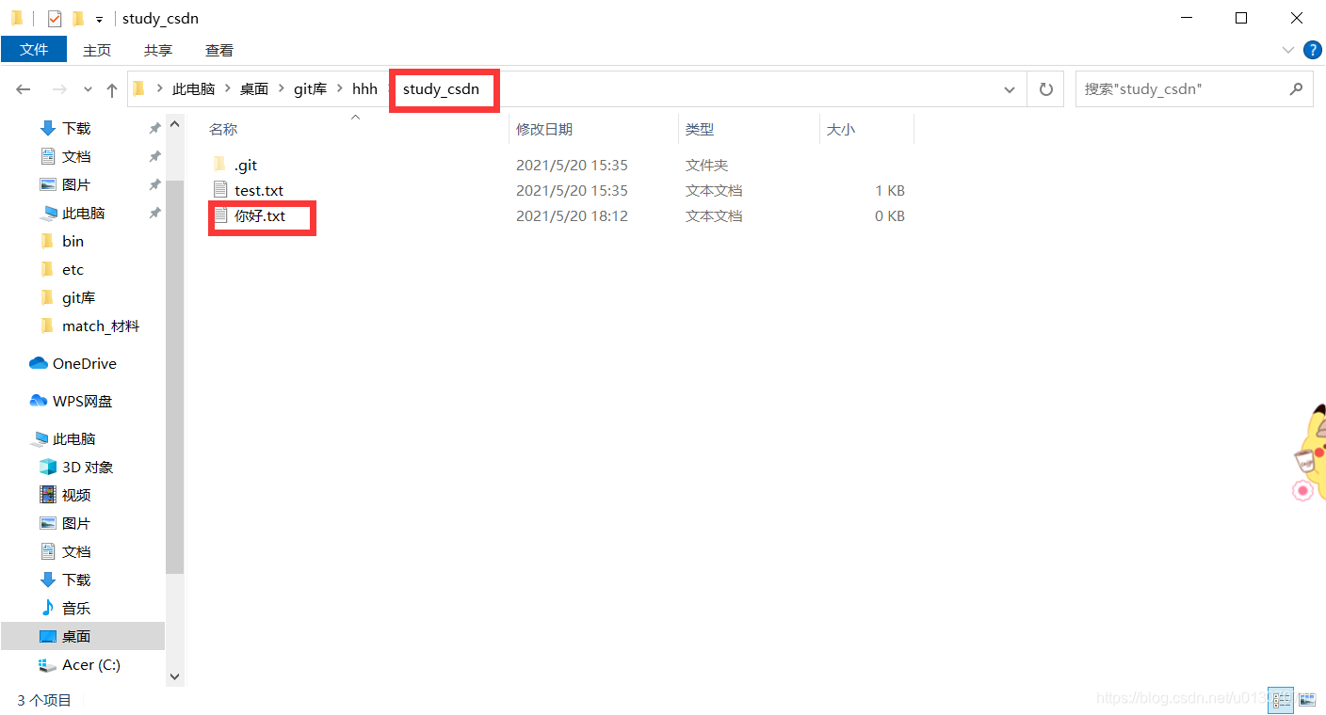
Task: Click the test.txt file name
Action: [259, 190]
